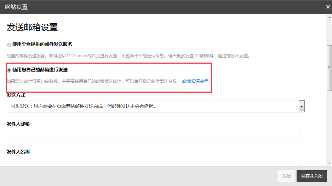
Task: Click the 发送邮箱设置 heading
Action: 32,27
